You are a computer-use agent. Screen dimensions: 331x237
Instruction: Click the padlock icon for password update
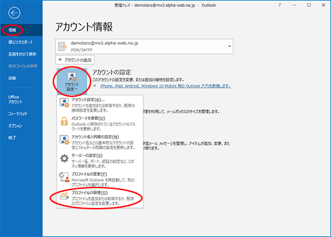coord(64,121)
